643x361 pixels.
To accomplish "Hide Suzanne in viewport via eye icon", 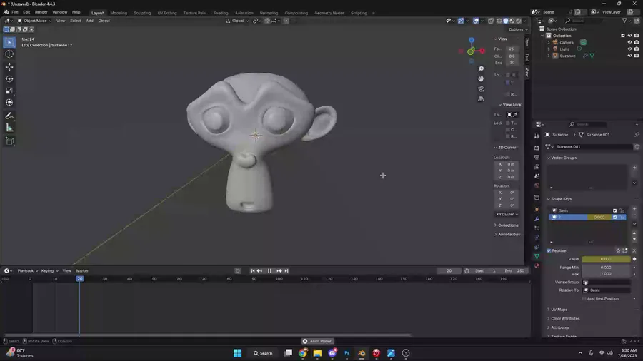I will click(x=630, y=56).
